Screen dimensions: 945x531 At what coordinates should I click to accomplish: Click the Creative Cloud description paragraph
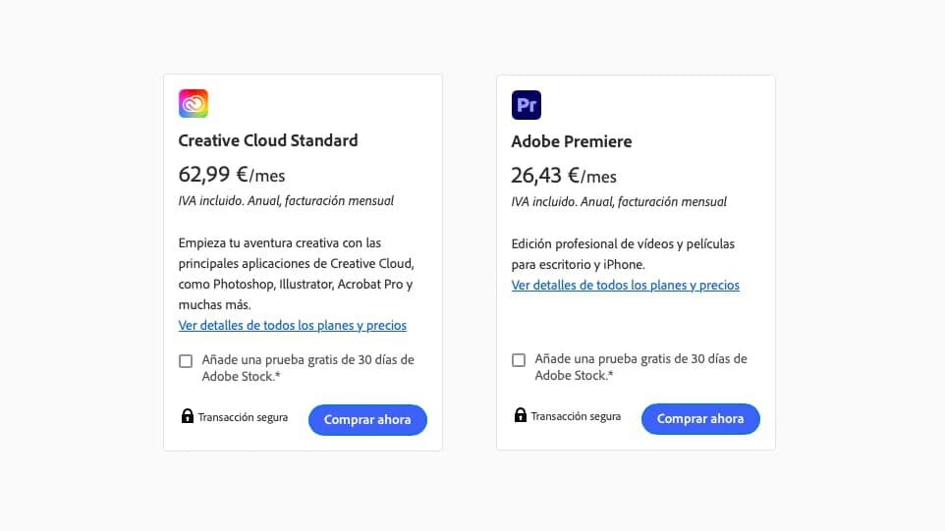(295, 274)
